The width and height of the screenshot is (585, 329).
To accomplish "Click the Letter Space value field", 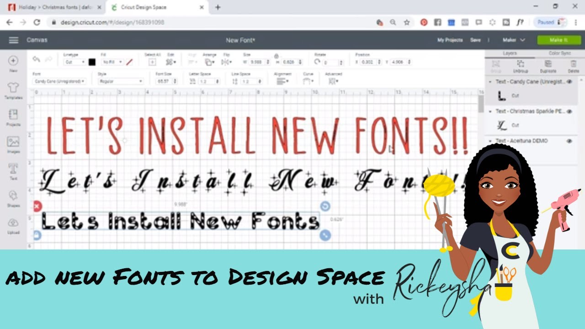I will point(206,81).
